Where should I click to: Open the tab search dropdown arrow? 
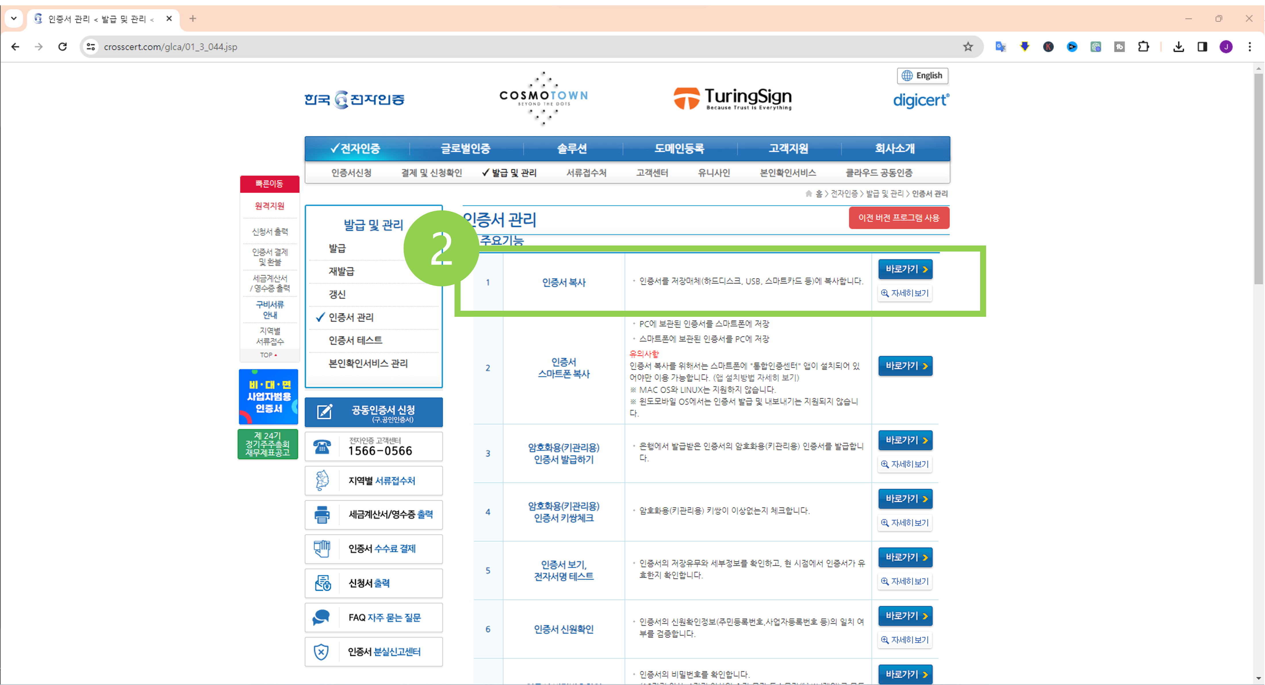[x=14, y=19]
